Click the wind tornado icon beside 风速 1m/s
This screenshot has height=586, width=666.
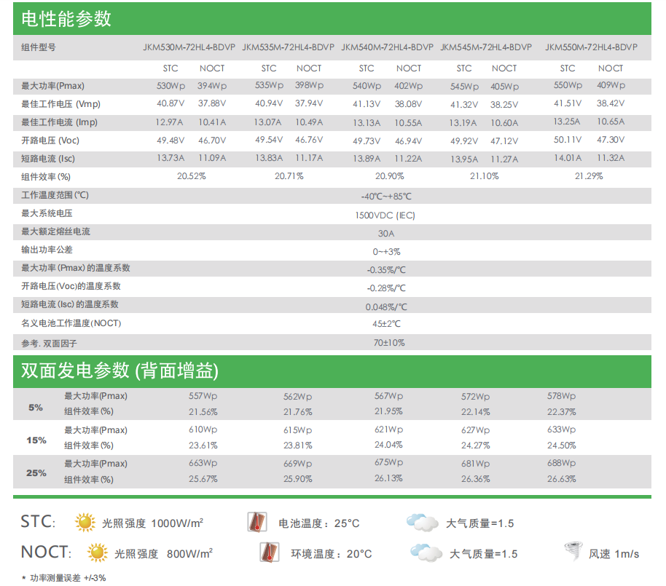pos(573,553)
